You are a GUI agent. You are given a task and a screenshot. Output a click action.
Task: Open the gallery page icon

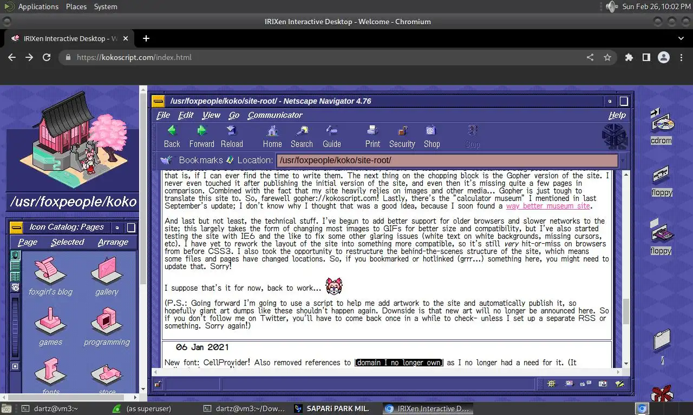(107, 269)
